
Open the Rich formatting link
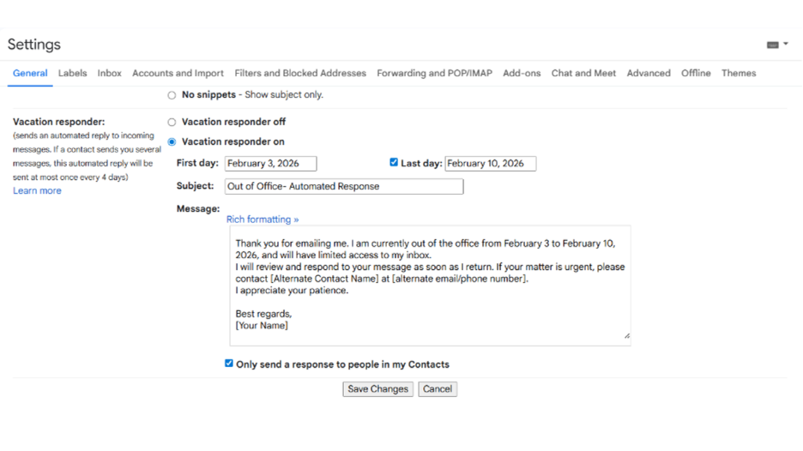click(263, 219)
